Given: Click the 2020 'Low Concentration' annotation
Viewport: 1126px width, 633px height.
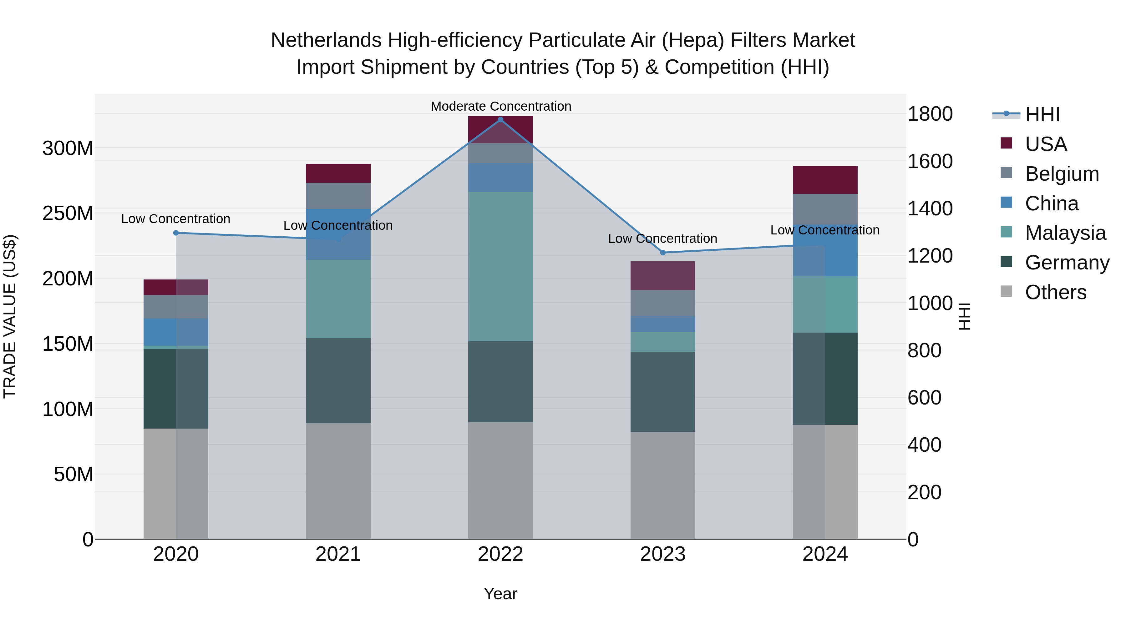Looking at the screenshot, I should 176,219.
